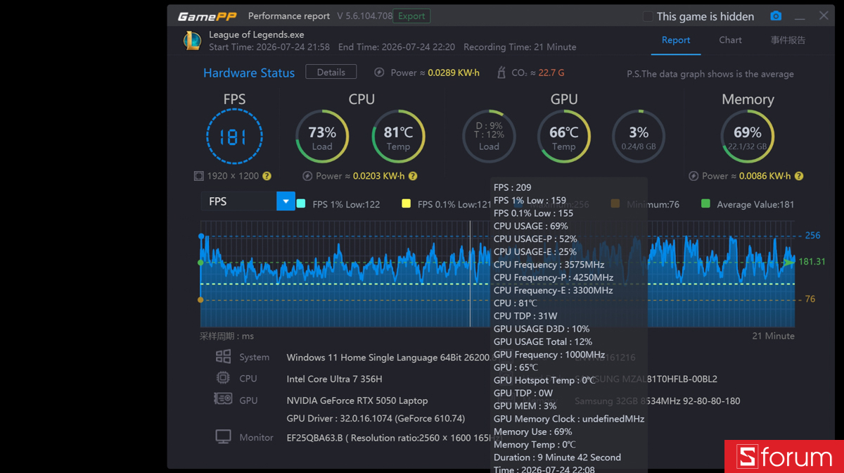Switch to the Chart tab
Image resolution: width=844 pixels, height=473 pixels.
point(730,40)
